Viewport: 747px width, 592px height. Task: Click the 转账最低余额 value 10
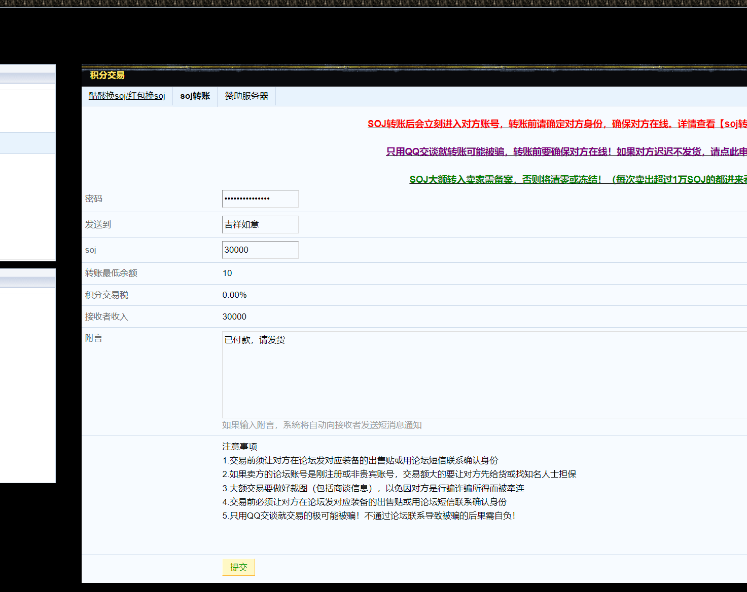[227, 273]
